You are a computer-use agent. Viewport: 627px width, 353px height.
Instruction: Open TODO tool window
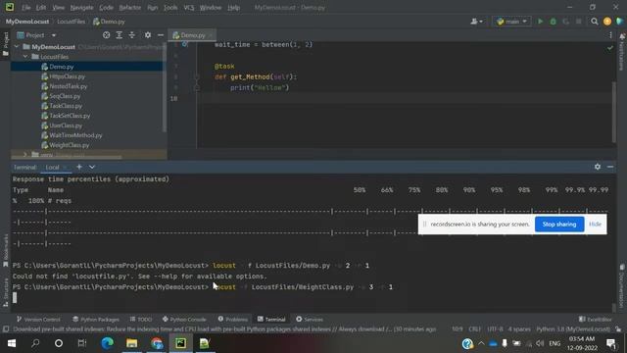coord(141,320)
